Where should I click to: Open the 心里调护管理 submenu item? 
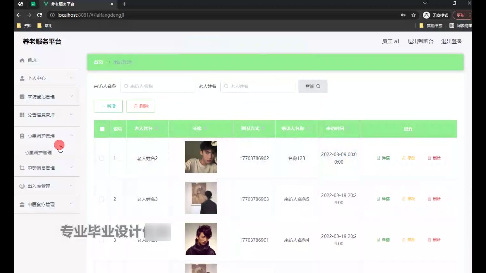pos(38,153)
